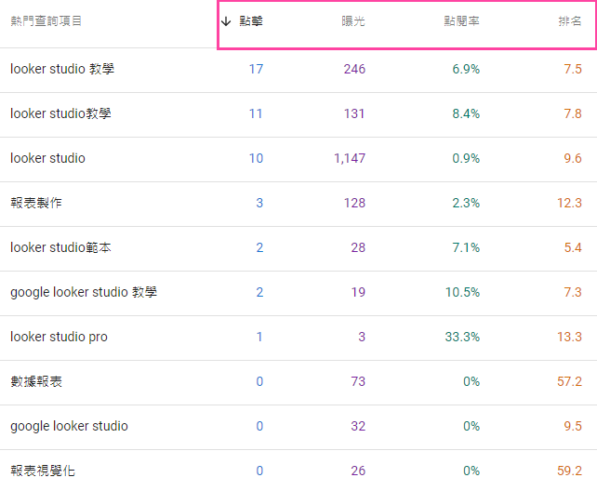Click the CTR value 7.1%
The image size is (597, 491).
point(466,247)
